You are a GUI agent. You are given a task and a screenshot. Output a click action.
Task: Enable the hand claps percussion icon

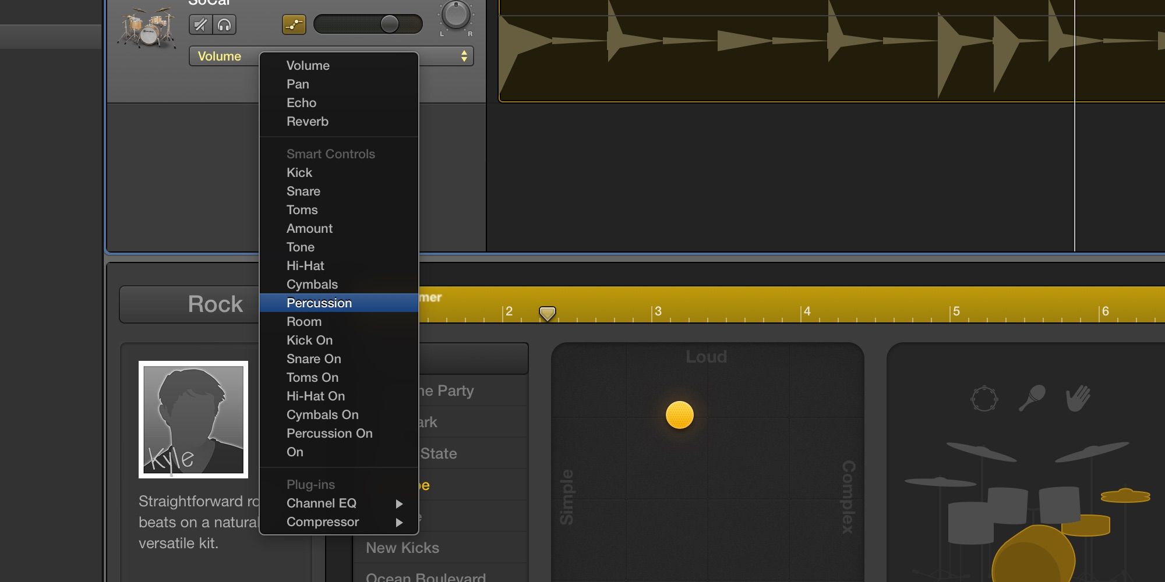coord(1078,398)
